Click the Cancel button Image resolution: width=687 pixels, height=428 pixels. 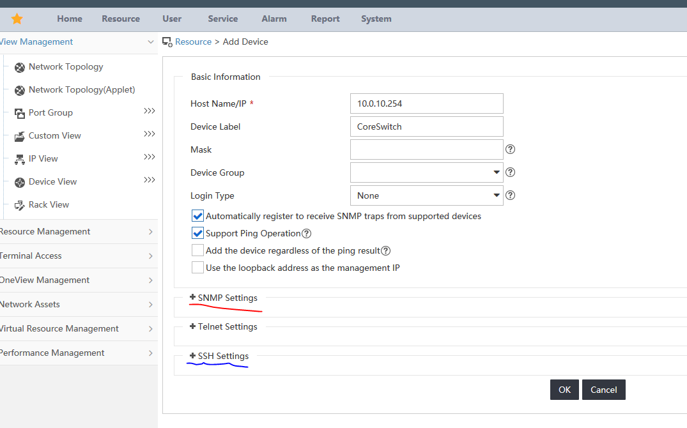604,390
